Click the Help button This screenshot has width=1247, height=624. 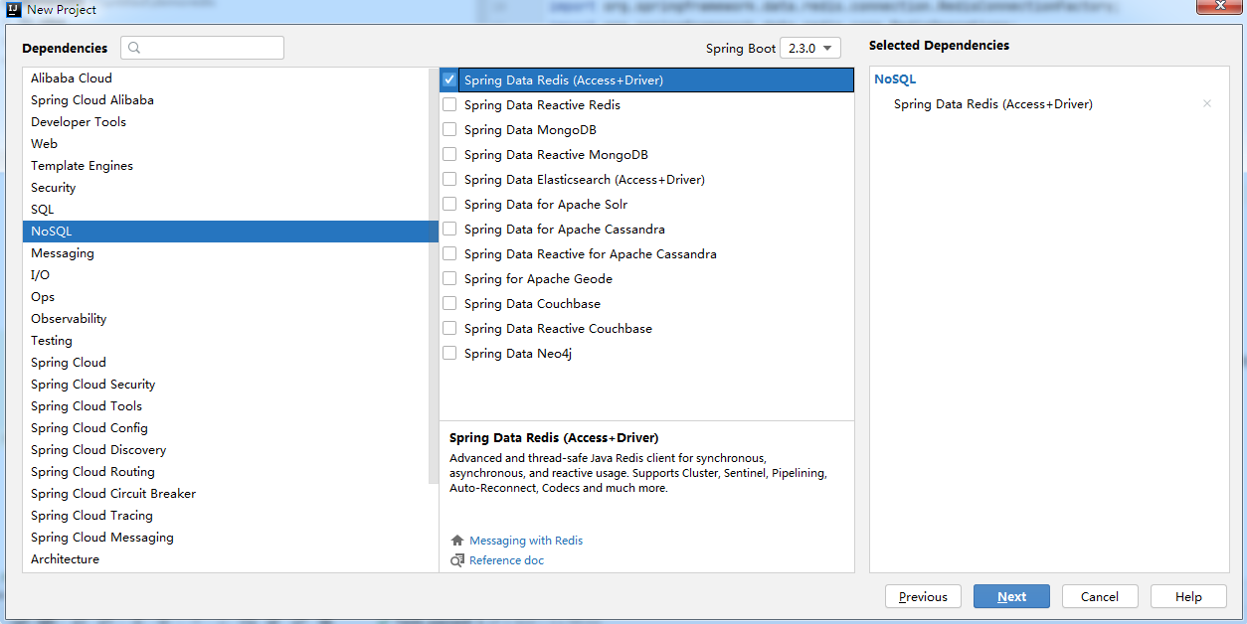pyautogui.click(x=1187, y=596)
